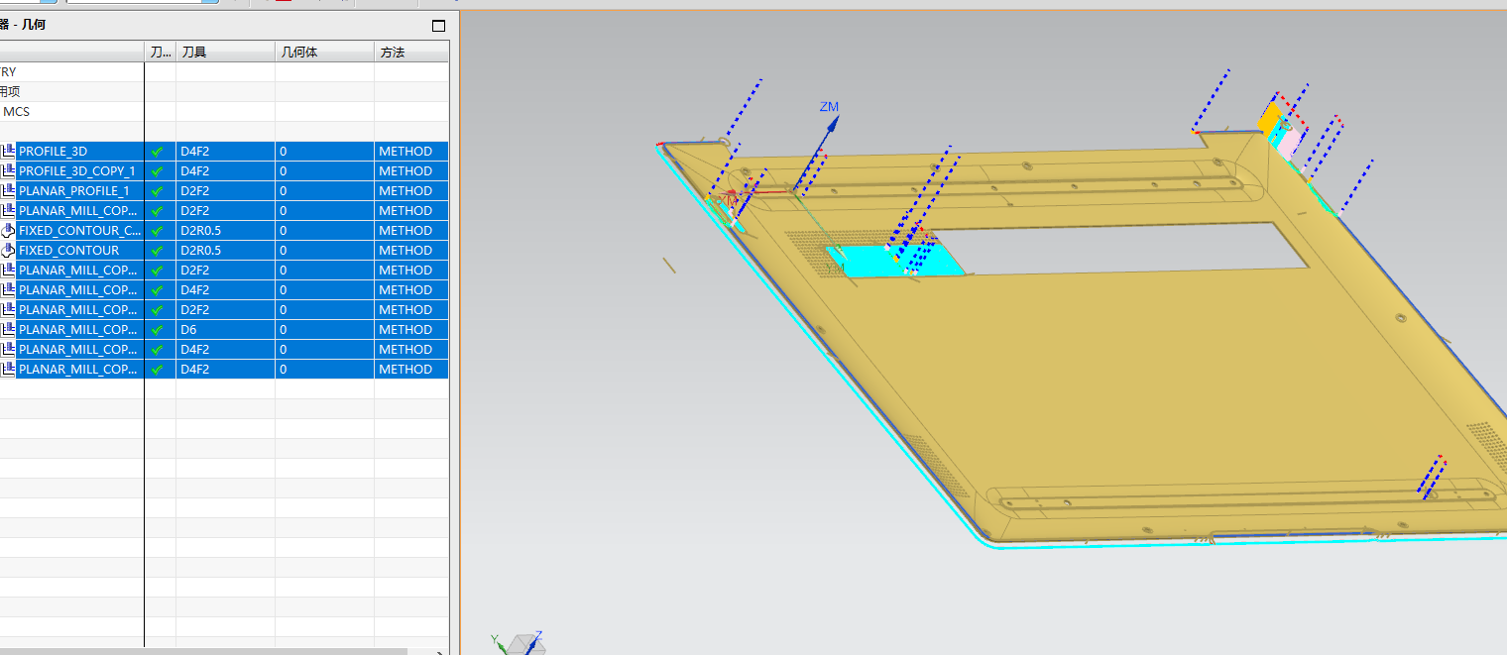Click the D4F2 tool cell of PROFILE_3D_COPY_1

[225, 171]
